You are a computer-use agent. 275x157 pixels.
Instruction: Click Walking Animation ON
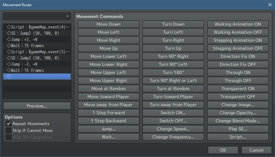238,24
